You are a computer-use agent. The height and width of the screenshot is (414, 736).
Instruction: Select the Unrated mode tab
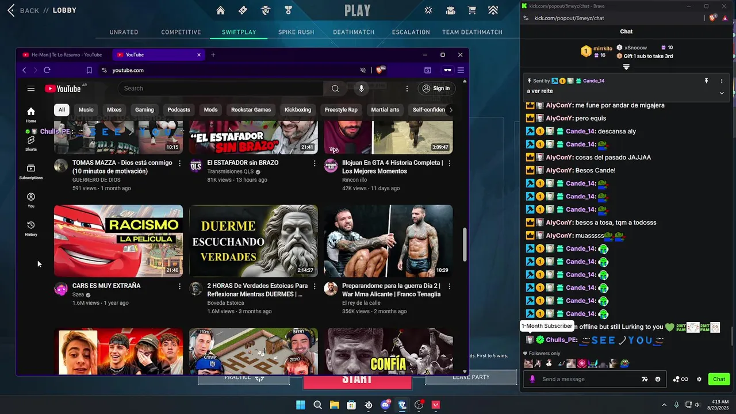coord(124,32)
